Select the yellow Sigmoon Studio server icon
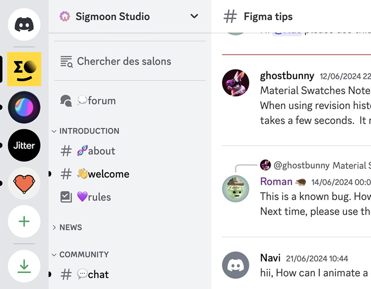This screenshot has width=371, height=289. [24, 69]
